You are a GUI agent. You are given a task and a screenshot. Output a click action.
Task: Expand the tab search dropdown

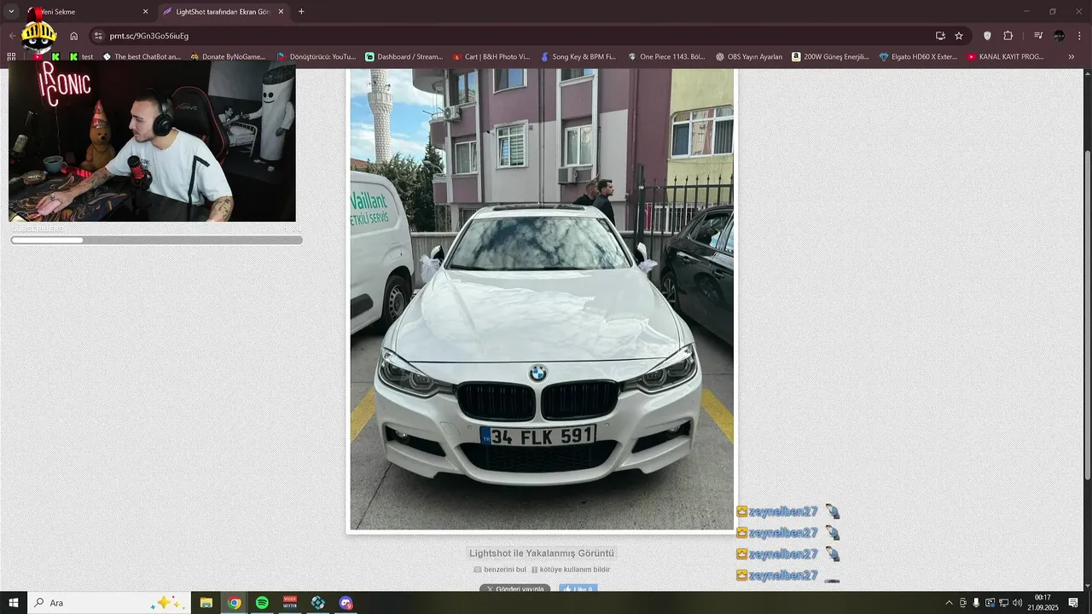[x=12, y=12]
